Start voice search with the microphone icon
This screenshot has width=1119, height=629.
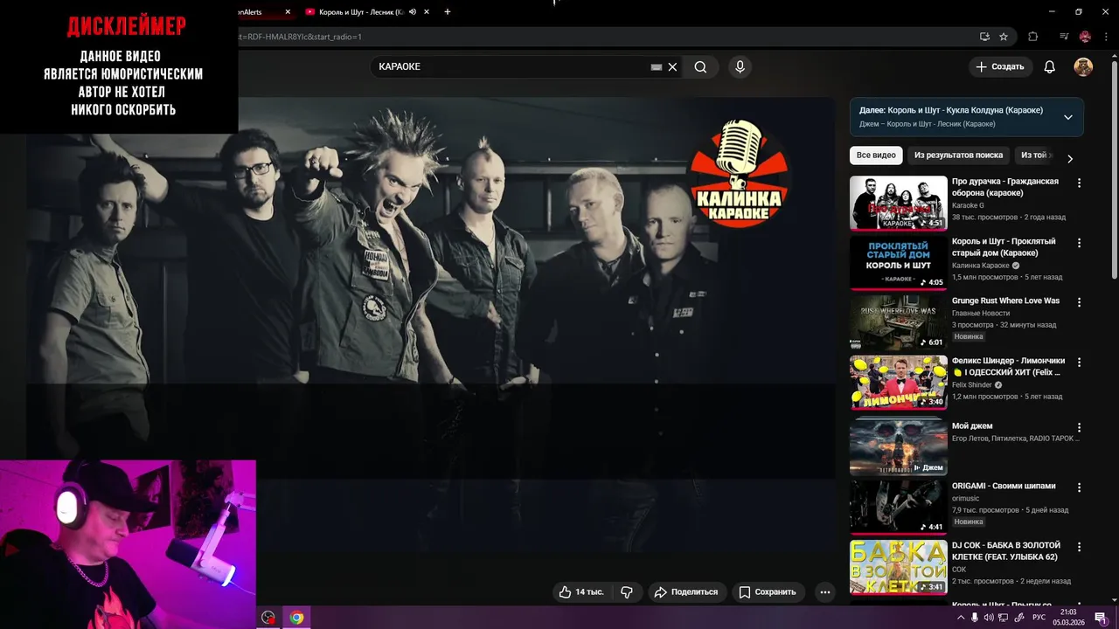tap(740, 66)
